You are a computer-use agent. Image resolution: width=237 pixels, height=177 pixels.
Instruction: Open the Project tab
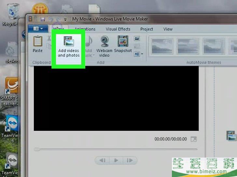(x=146, y=29)
